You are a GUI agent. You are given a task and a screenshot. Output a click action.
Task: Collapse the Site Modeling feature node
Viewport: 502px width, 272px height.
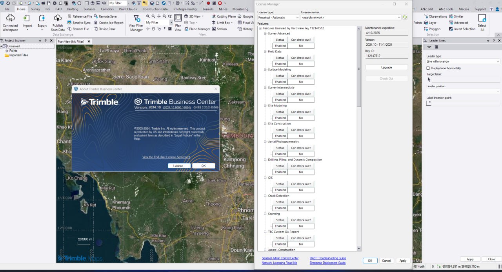click(x=265, y=106)
